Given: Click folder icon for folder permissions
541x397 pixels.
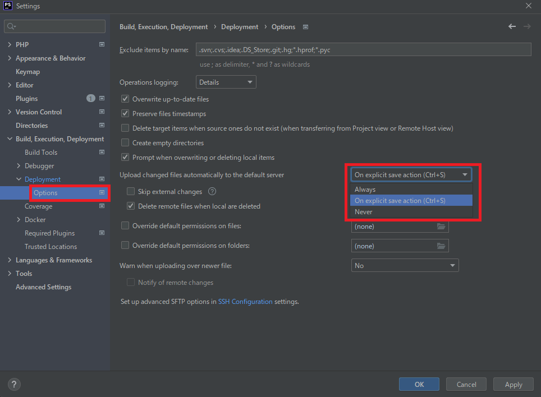Looking at the screenshot, I should (x=441, y=246).
